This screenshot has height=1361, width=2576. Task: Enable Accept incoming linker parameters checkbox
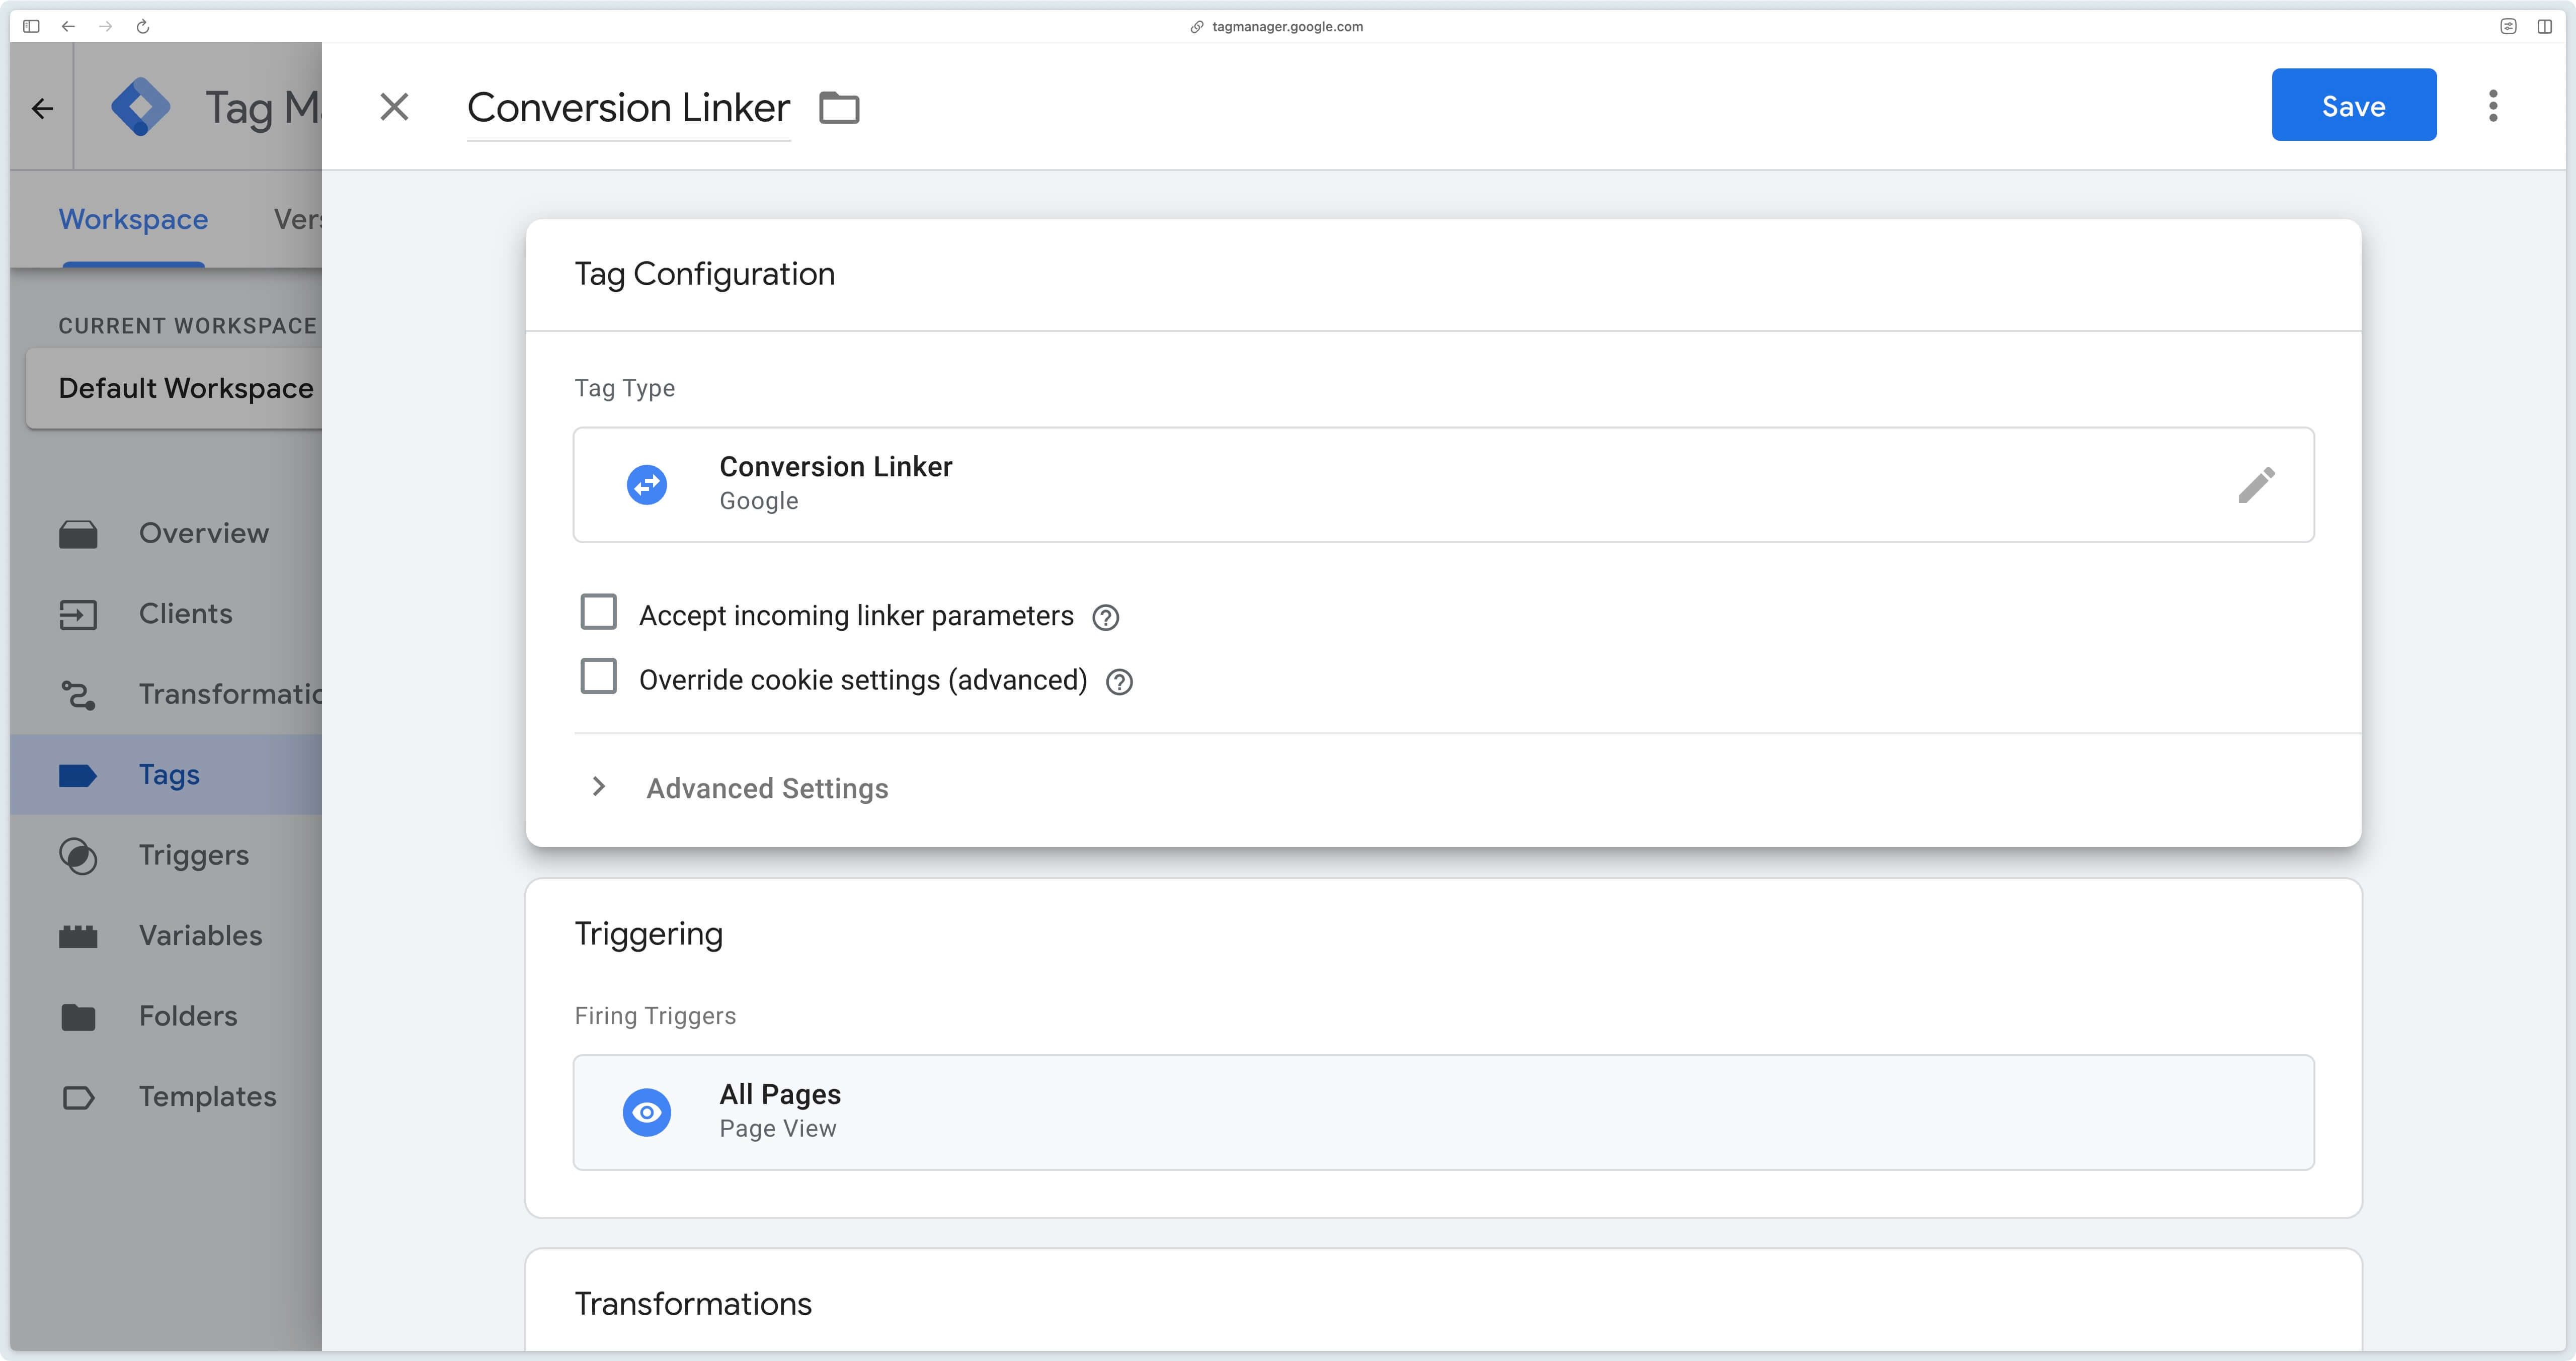point(598,612)
